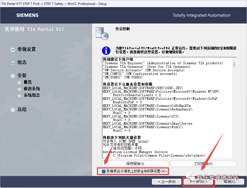Select the 安装 step indicator
The image size is (247, 188).
point(13,76)
